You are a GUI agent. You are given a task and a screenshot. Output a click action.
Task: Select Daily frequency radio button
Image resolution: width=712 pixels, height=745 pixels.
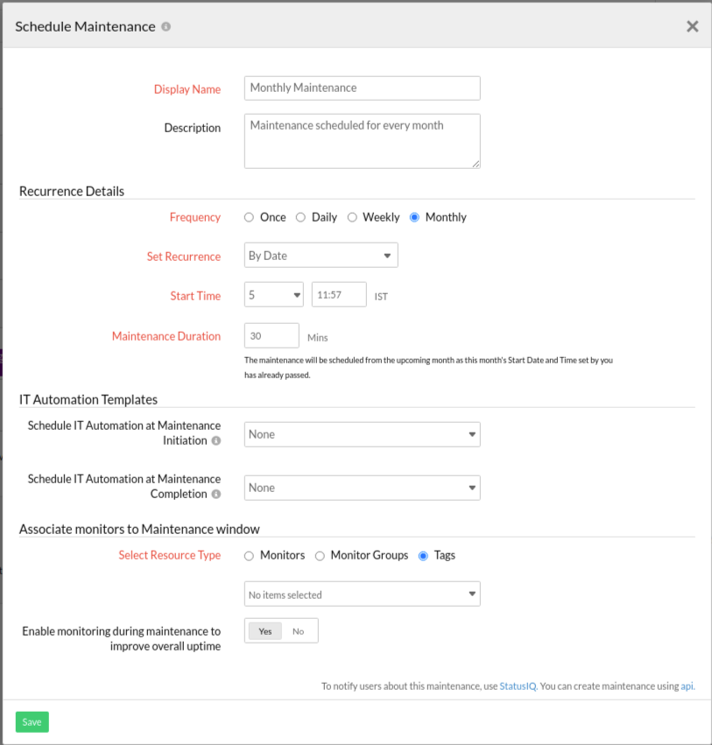click(x=300, y=217)
